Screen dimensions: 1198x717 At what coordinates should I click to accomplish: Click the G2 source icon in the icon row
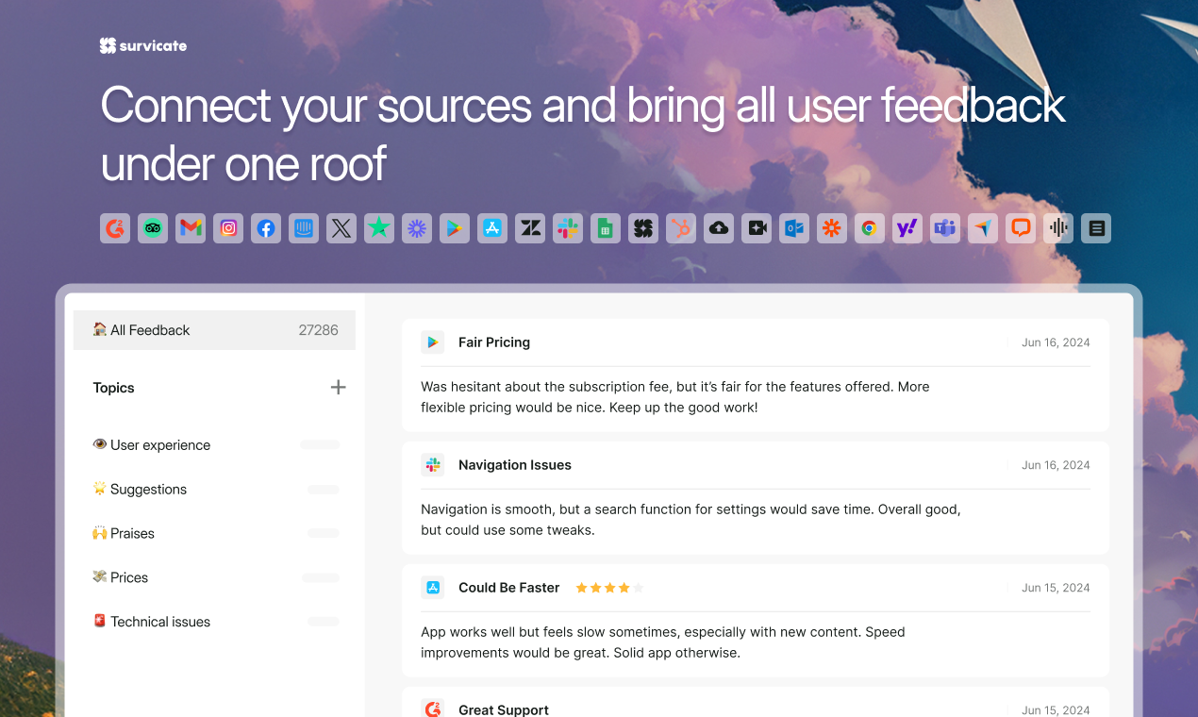[115, 228]
